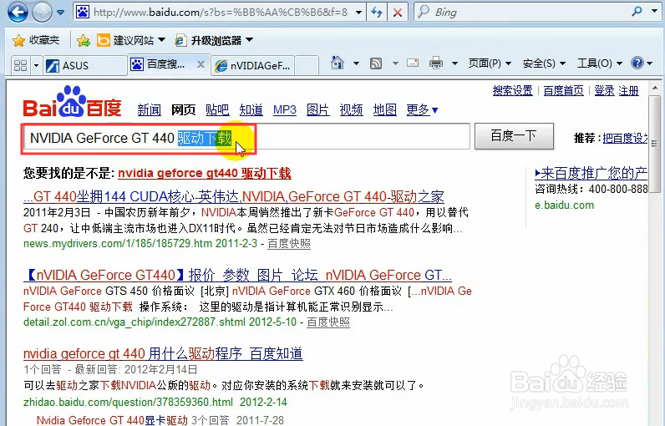Open the 知道 category link
The image size is (665, 426).
[251, 109]
